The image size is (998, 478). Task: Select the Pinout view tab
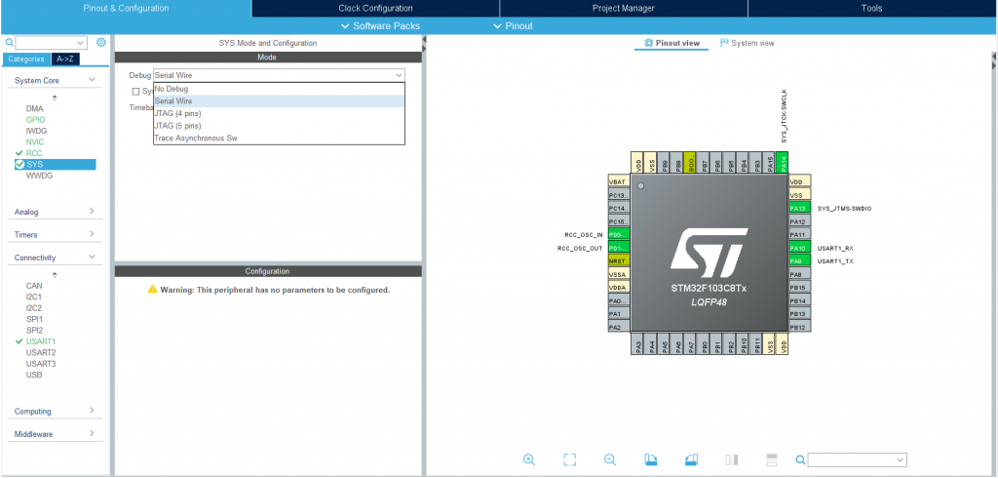click(672, 43)
